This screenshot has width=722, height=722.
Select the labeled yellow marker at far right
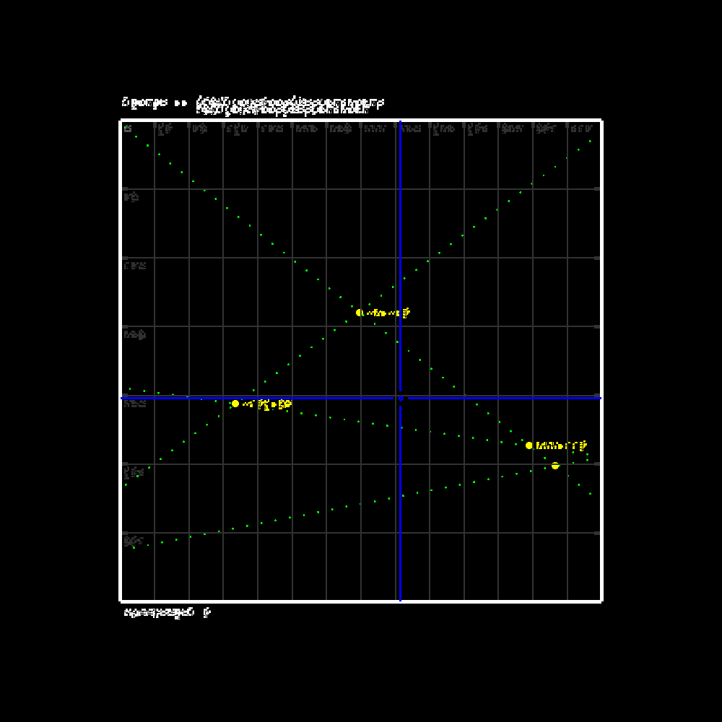[529, 445]
